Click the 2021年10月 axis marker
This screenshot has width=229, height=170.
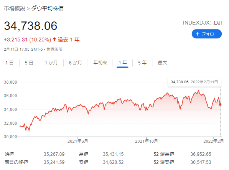tap(147, 141)
